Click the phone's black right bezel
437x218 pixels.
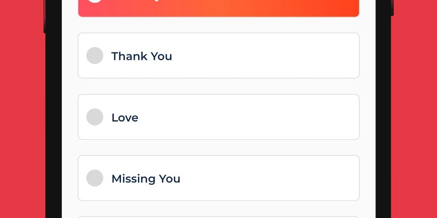383,109
